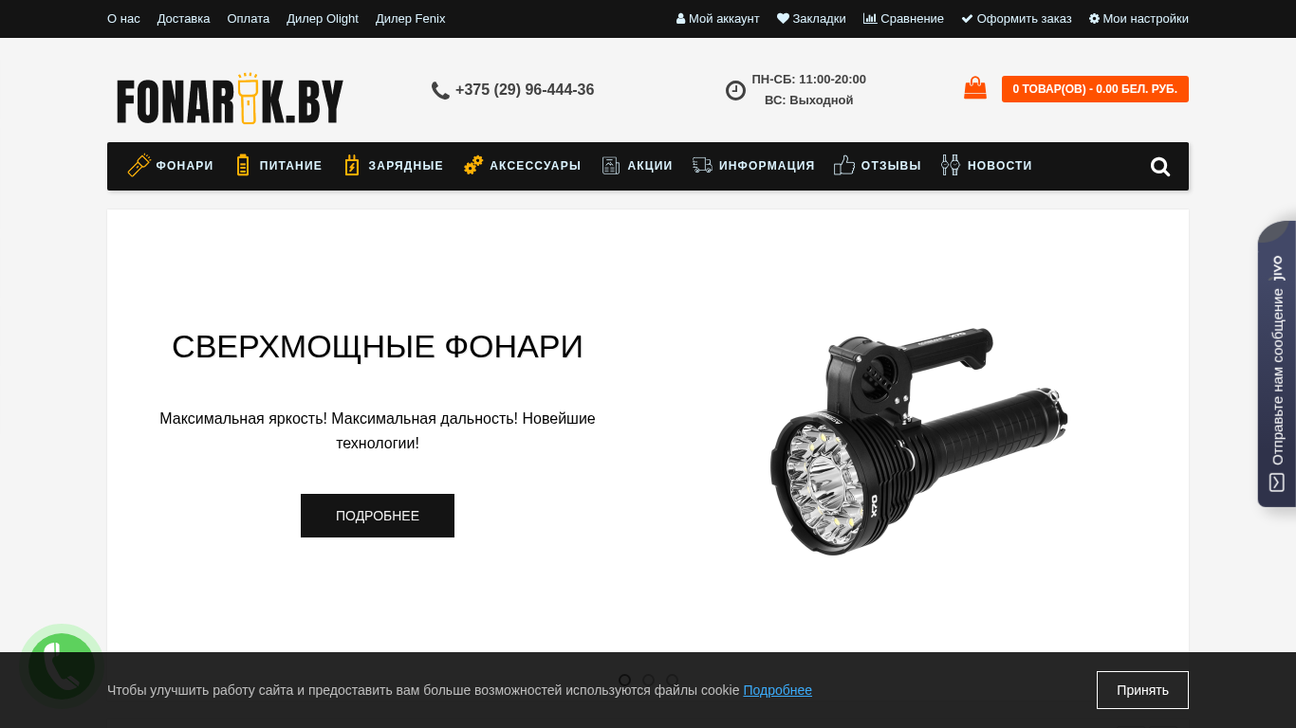Open the Мои настройки dropdown
Viewport: 1296px width, 728px height.
[x=1139, y=19]
